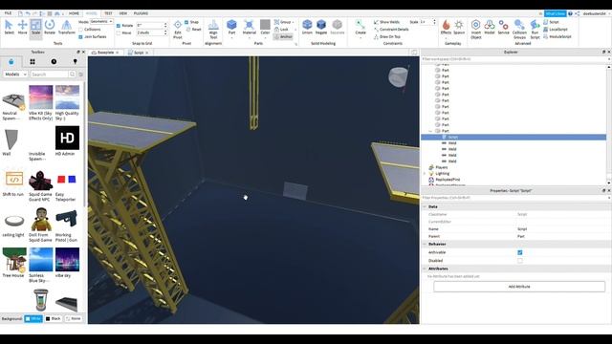This screenshot has height=344, width=612.
Task: Open the Mode Geometric dropdown
Action: point(101,21)
